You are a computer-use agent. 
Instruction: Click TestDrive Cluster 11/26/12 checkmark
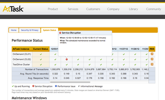[135, 65]
